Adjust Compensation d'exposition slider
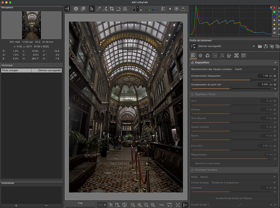The width and height of the screenshot is (280, 208). (x=232, y=80)
